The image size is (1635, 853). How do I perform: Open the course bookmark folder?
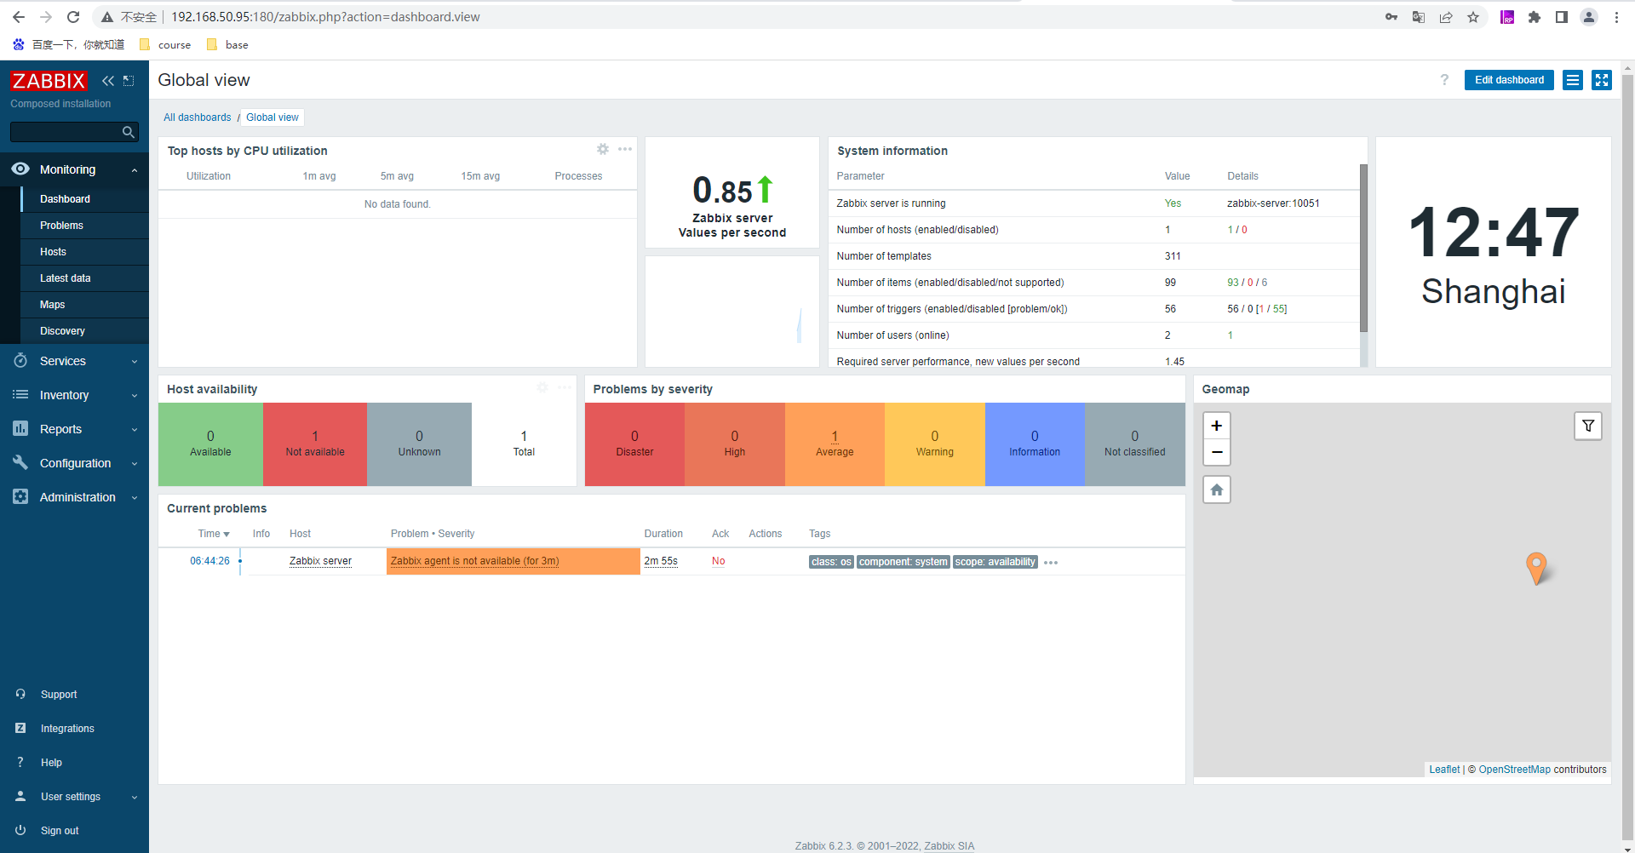click(x=165, y=45)
